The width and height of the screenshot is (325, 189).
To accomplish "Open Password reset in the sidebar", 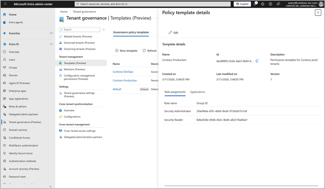I will click(x=17, y=177).
